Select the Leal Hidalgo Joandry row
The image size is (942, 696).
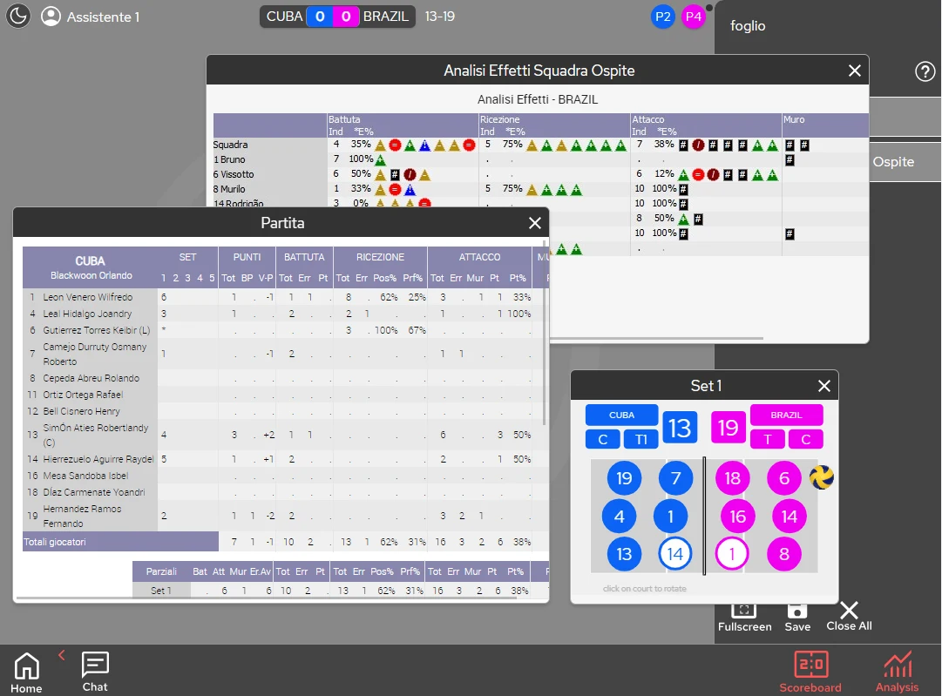tap(285, 314)
